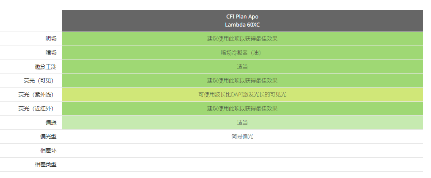Click the 荧光（近红外） recommendation cell
431x178 pixels.
click(242, 109)
